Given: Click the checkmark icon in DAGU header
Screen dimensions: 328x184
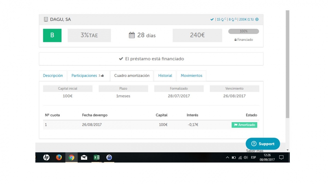Looking at the screenshot, I should (x=212, y=19).
